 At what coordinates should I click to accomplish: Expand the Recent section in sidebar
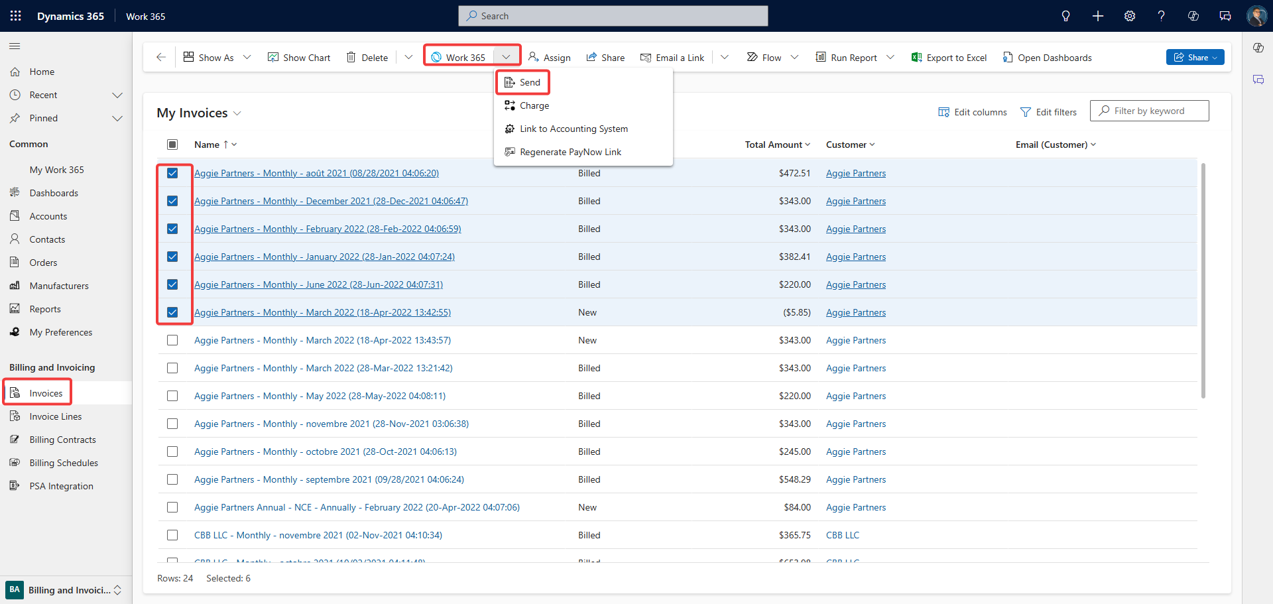(117, 95)
